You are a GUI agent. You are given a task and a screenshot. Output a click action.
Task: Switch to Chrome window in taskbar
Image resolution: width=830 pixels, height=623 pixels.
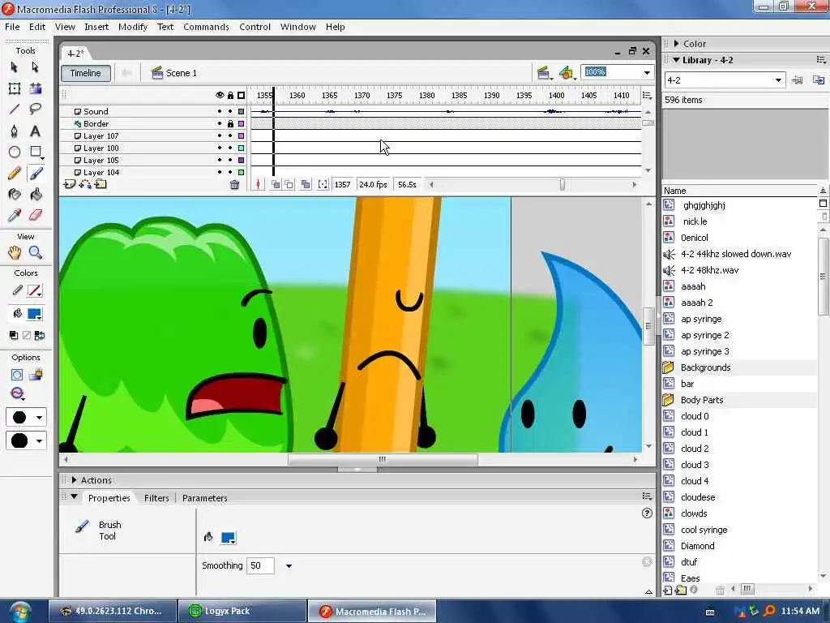point(112,611)
